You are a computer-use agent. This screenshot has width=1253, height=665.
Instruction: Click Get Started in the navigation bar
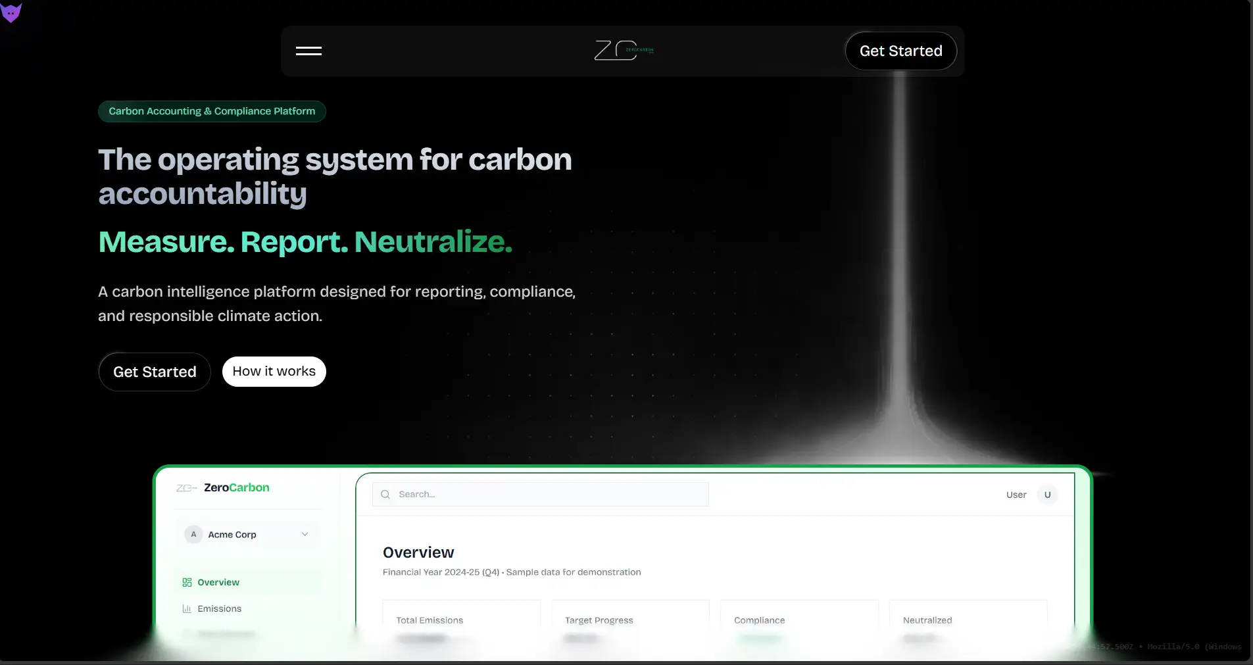[900, 51]
